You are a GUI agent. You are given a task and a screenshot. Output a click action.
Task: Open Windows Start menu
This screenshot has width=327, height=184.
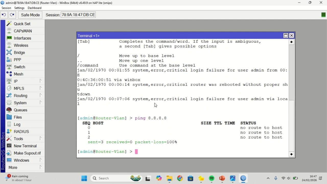[x=84, y=178]
